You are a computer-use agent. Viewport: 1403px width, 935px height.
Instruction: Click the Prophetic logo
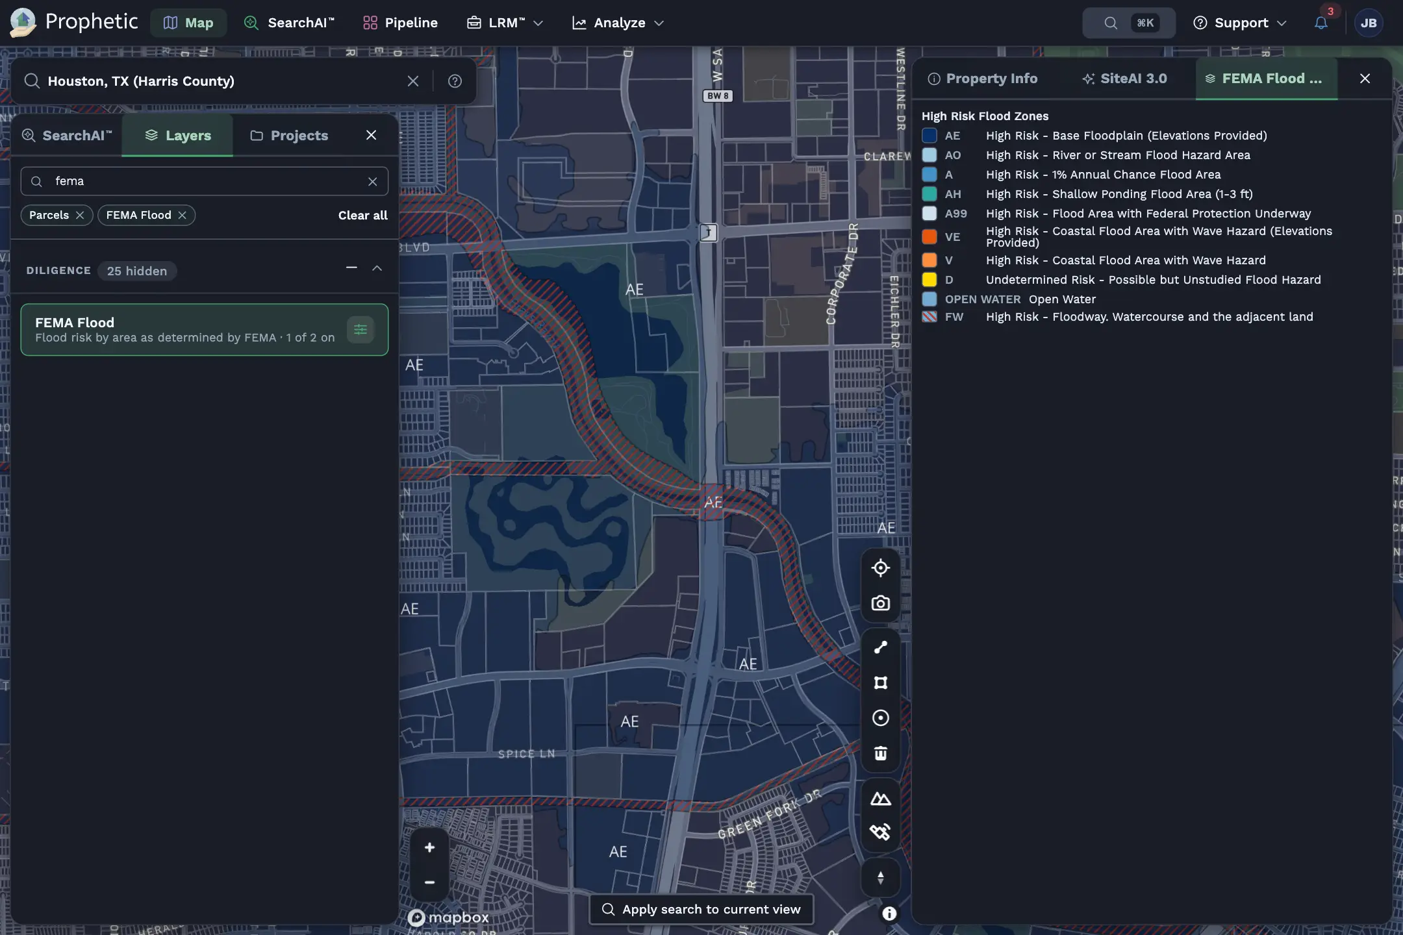pos(73,22)
